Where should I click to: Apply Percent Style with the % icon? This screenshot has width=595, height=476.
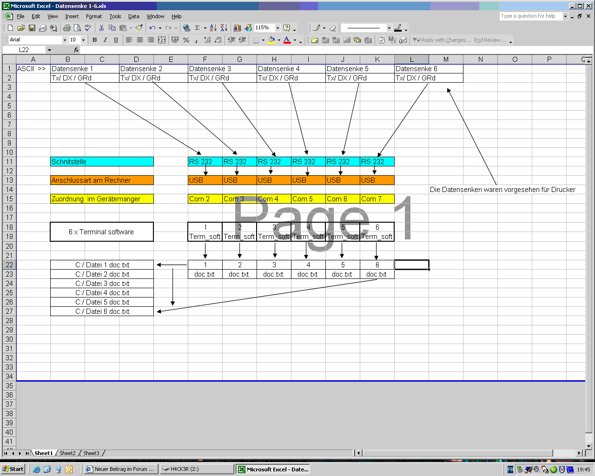186,40
